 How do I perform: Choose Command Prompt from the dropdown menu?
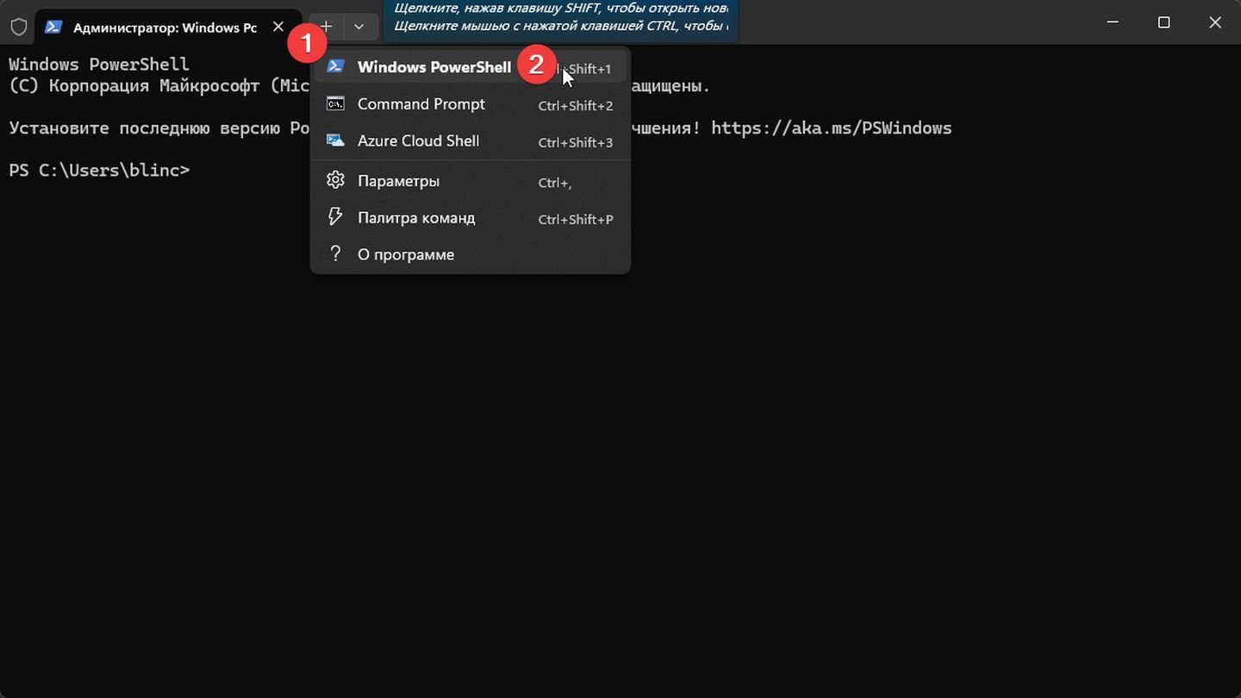[470, 104]
